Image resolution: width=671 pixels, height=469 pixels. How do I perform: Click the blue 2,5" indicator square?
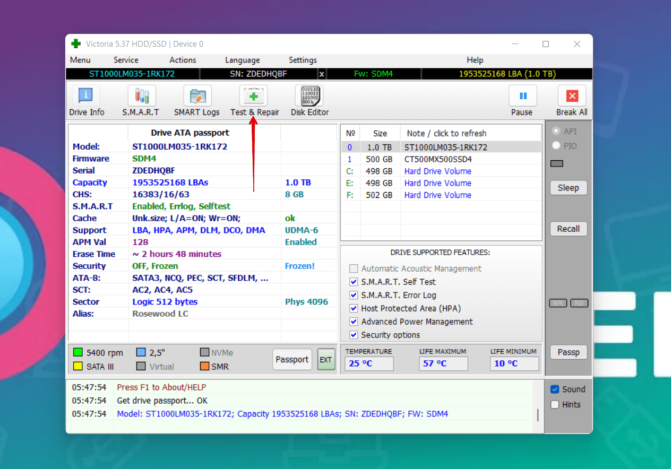coord(141,352)
